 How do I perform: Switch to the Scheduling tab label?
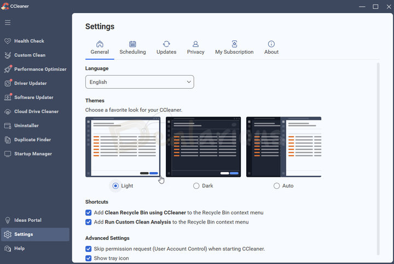(x=132, y=52)
